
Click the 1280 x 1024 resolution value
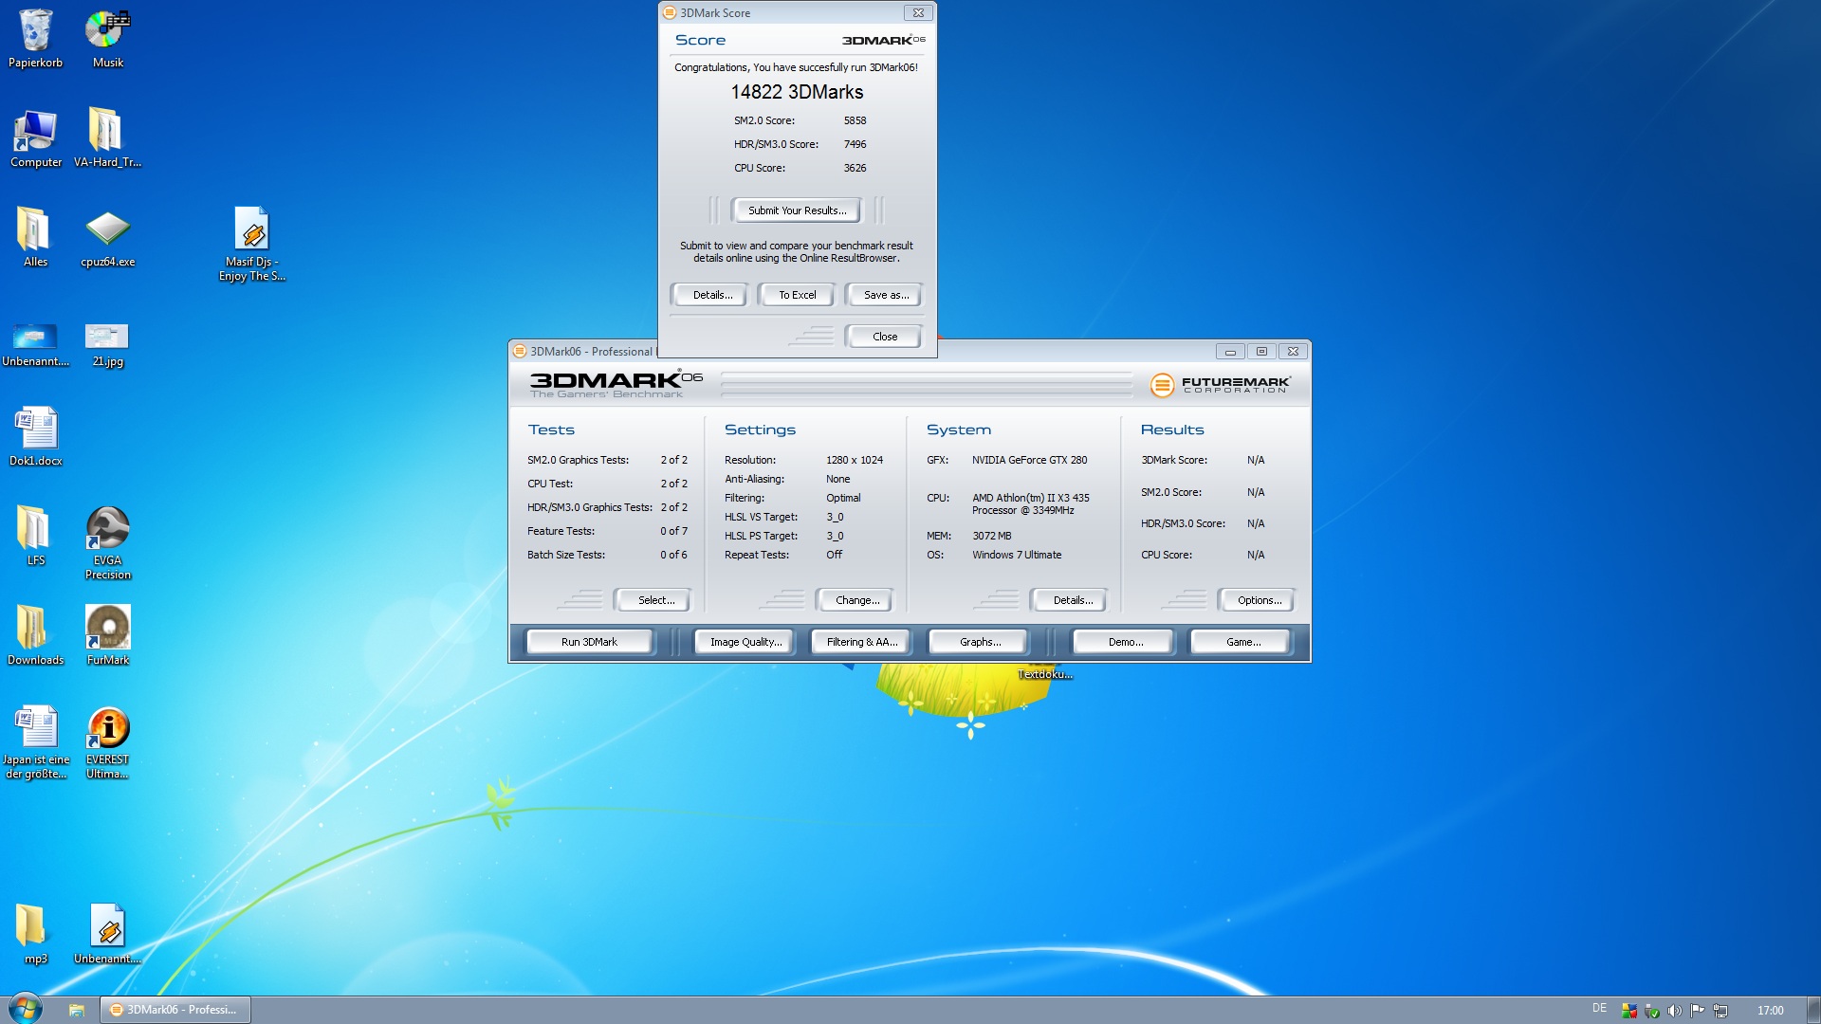click(x=854, y=460)
